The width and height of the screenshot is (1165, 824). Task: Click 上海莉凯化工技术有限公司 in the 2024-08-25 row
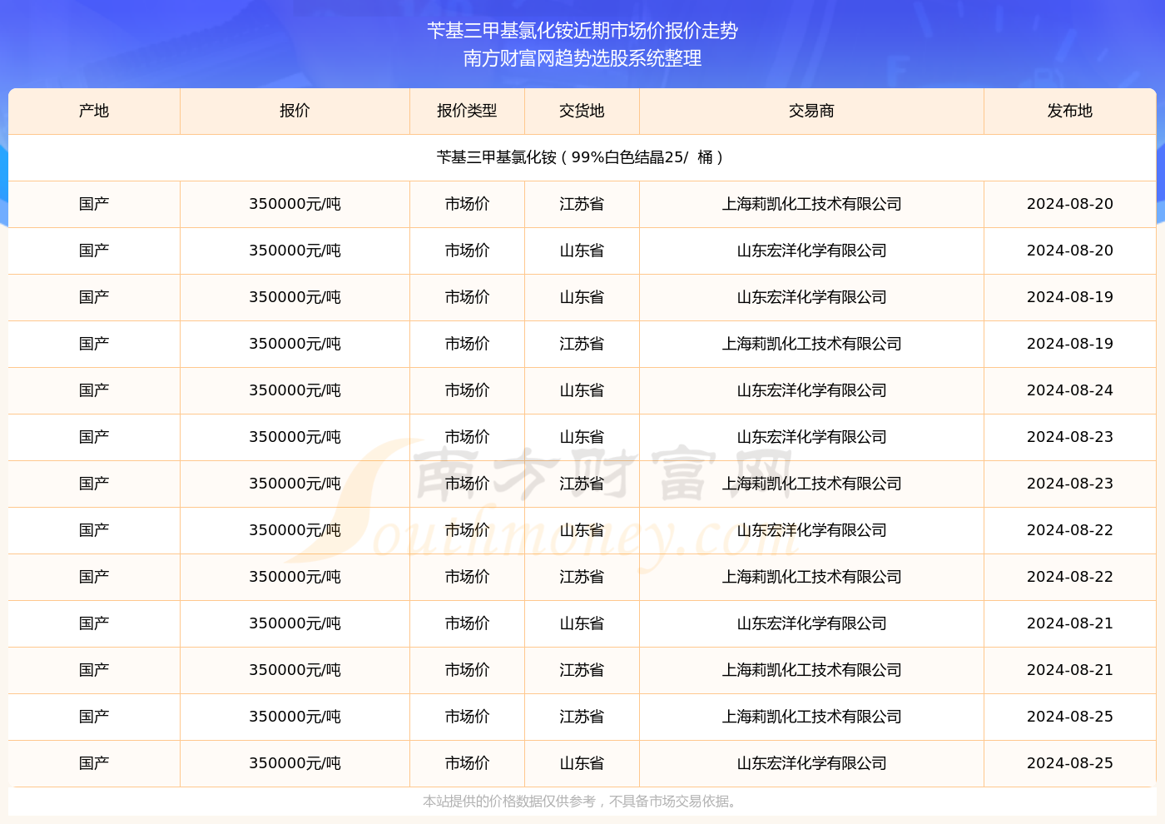[811, 717]
